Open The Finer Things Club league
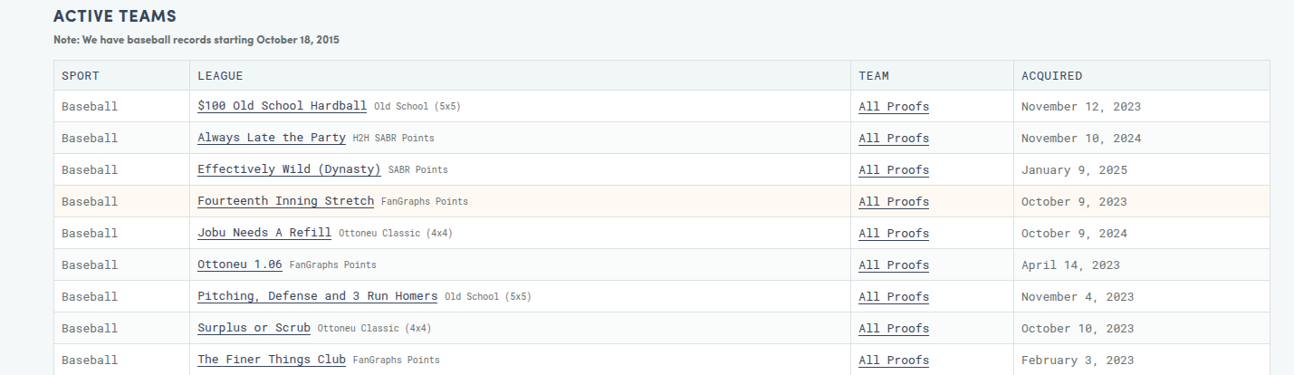Screen dimensions: 1294x375 [271, 360]
